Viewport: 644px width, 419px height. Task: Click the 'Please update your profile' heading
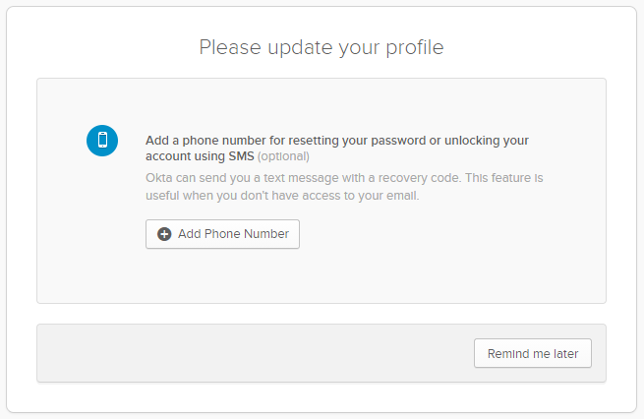[322, 47]
